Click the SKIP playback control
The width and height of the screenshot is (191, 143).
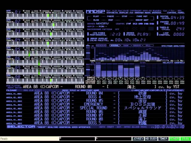point(110,20)
